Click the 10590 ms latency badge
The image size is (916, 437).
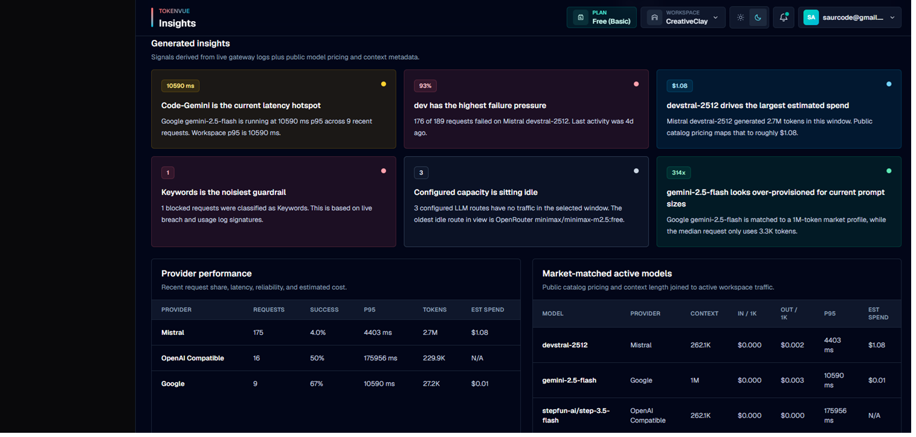pyautogui.click(x=180, y=86)
